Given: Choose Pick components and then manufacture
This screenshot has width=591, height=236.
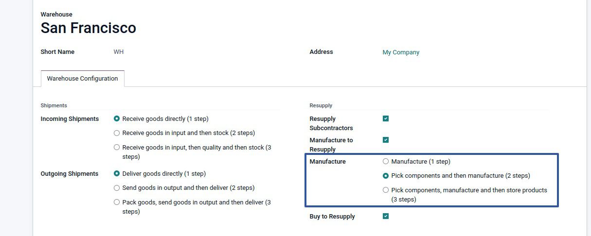Looking at the screenshot, I should pyautogui.click(x=386, y=176).
